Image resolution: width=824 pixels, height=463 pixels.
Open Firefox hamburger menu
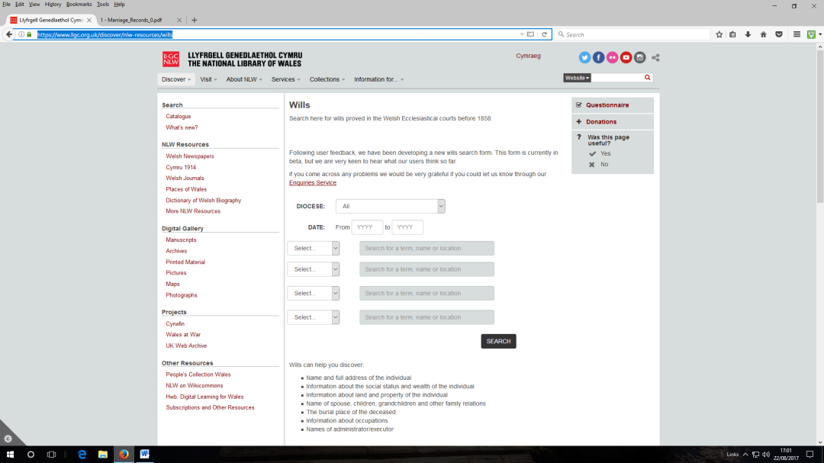(x=797, y=34)
